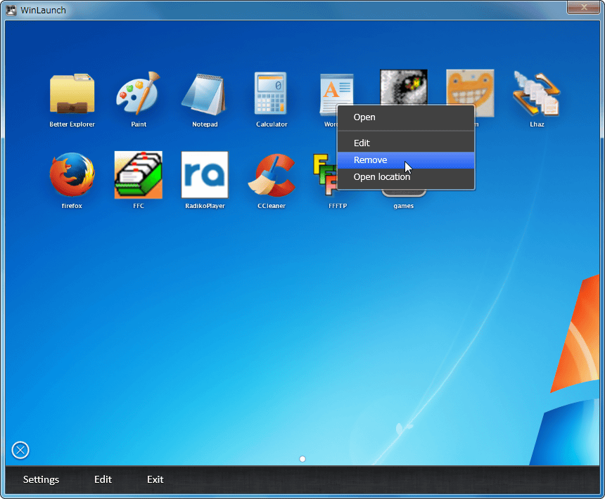This screenshot has width=605, height=499.
Task: Click Exit in the bottom bar
Action: tap(155, 479)
